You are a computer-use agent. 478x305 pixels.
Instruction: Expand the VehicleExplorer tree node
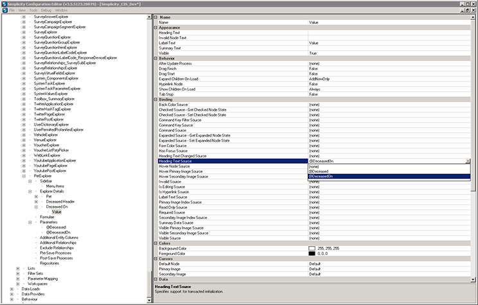(24, 135)
